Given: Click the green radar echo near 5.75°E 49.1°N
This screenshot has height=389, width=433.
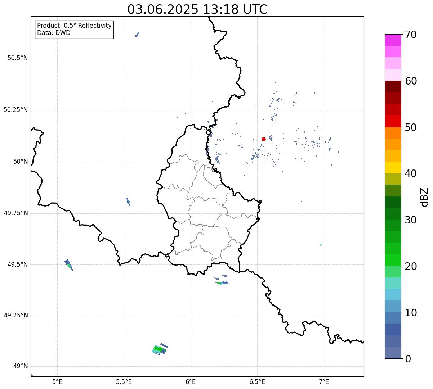Looking at the screenshot, I should [x=160, y=349].
